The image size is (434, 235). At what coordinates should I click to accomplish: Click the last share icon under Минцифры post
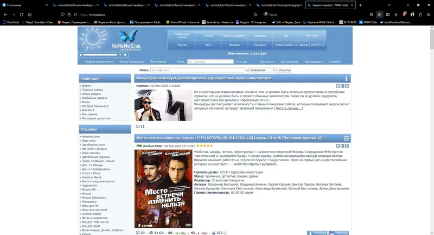347,86
